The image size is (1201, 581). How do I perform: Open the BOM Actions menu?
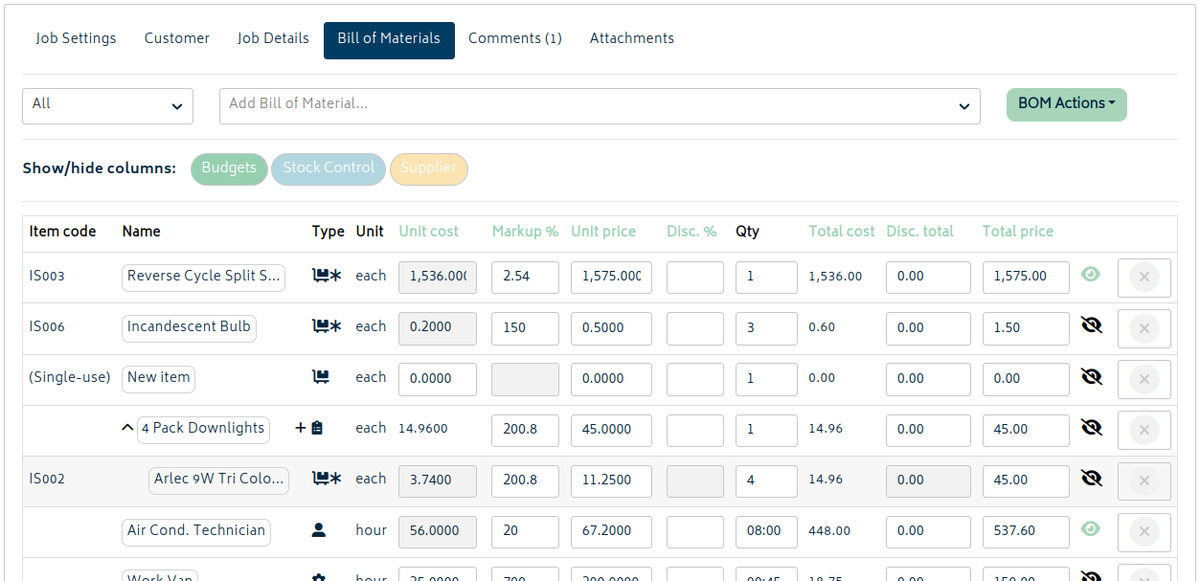[1066, 104]
